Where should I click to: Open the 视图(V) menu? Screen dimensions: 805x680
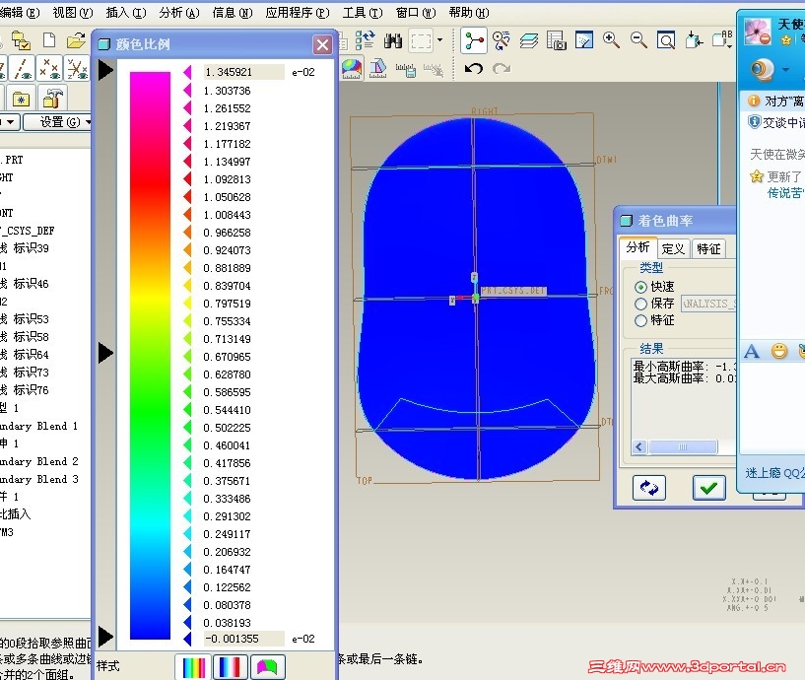(x=72, y=13)
